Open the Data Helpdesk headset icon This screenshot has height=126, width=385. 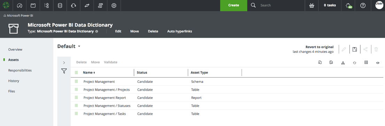click(73, 5)
